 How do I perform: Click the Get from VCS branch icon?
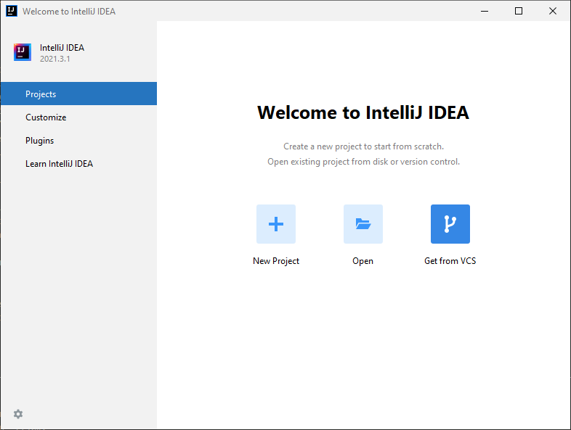pos(450,224)
